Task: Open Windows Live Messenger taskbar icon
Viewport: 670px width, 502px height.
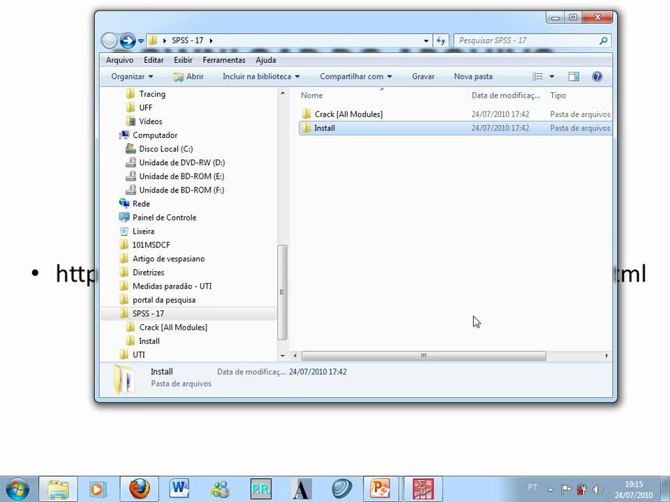Action: (221, 489)
